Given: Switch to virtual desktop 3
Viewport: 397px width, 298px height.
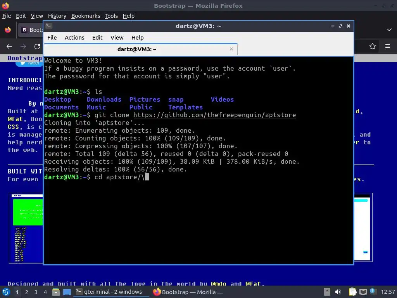Looking at the screenshot, I should click(36, 292).
